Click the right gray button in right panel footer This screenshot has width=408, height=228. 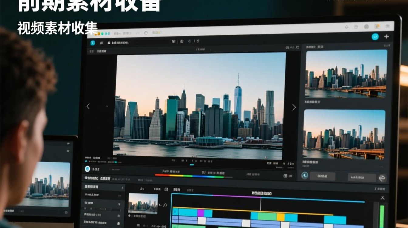coord(362,178)
